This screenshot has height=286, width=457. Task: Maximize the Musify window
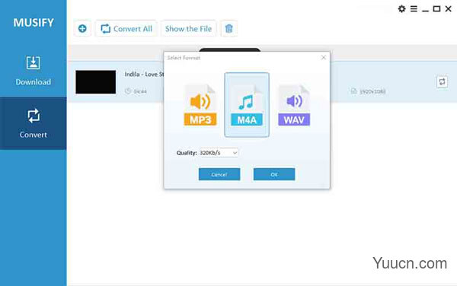[436, 9]
